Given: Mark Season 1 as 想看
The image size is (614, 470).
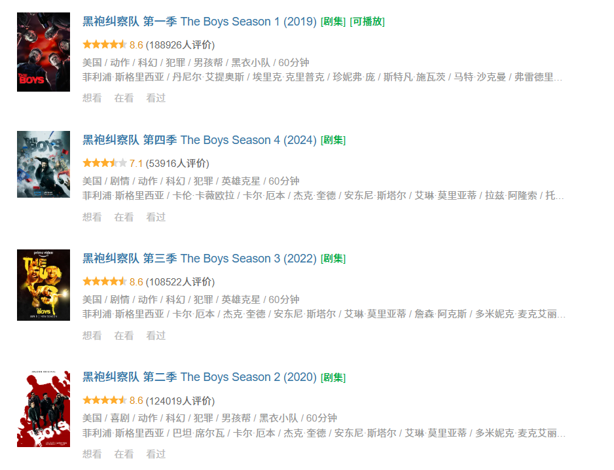Looking at the screenshot, I should point(92,98).
